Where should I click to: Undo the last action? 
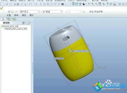coord(30,4)
